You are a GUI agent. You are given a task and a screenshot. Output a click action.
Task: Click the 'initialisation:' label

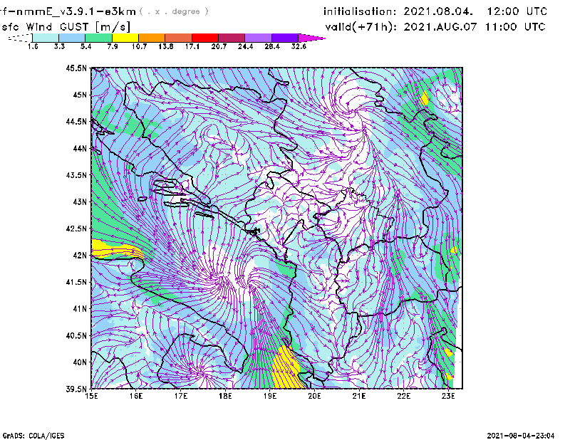click(360, 11)
